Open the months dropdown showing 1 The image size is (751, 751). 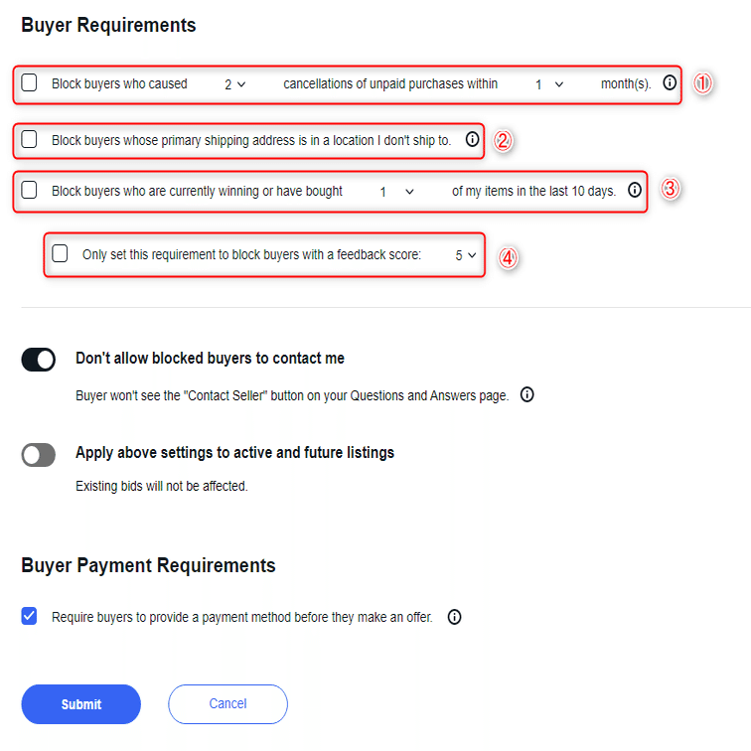pos(549,84)
